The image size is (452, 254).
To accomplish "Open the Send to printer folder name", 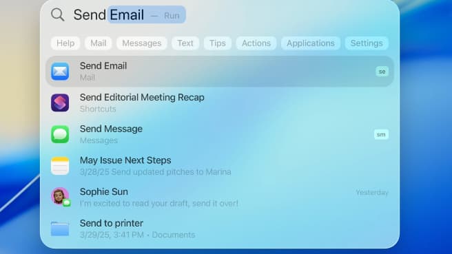I will click(111, 223).
